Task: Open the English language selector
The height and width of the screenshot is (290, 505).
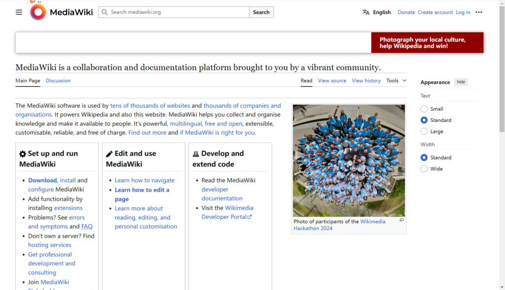Action: point(381,12)
